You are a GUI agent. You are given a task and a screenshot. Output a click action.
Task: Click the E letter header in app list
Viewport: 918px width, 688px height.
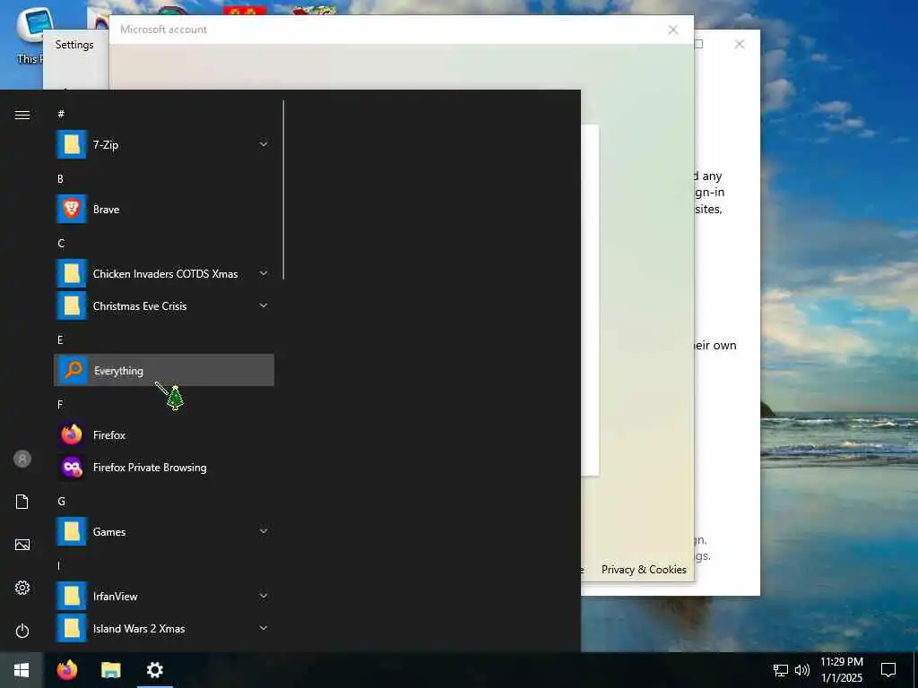[x=60, y=340]
